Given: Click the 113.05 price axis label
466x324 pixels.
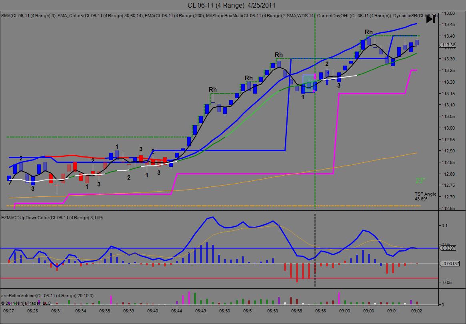Looking at the screenshot, I should pyautogui.click(x=448, y=116).
